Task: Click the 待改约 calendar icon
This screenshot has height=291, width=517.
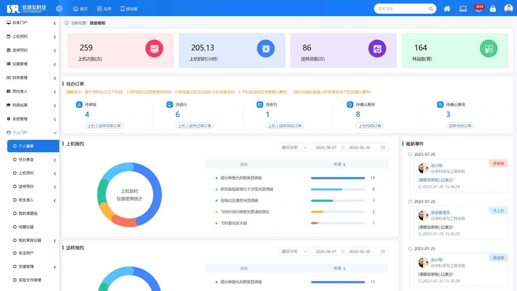Action: (260, 105)
